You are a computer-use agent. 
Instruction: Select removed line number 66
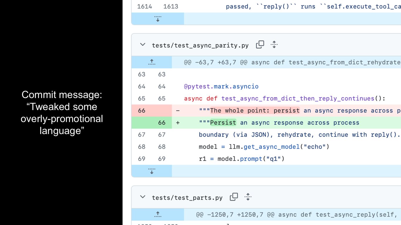coord(141,110)
